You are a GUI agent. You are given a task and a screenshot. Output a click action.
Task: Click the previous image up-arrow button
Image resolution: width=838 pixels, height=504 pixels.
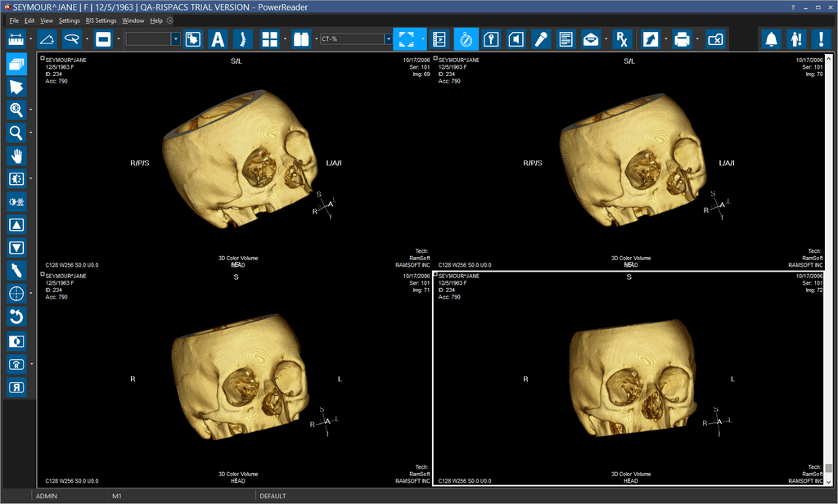coord(16,225)
